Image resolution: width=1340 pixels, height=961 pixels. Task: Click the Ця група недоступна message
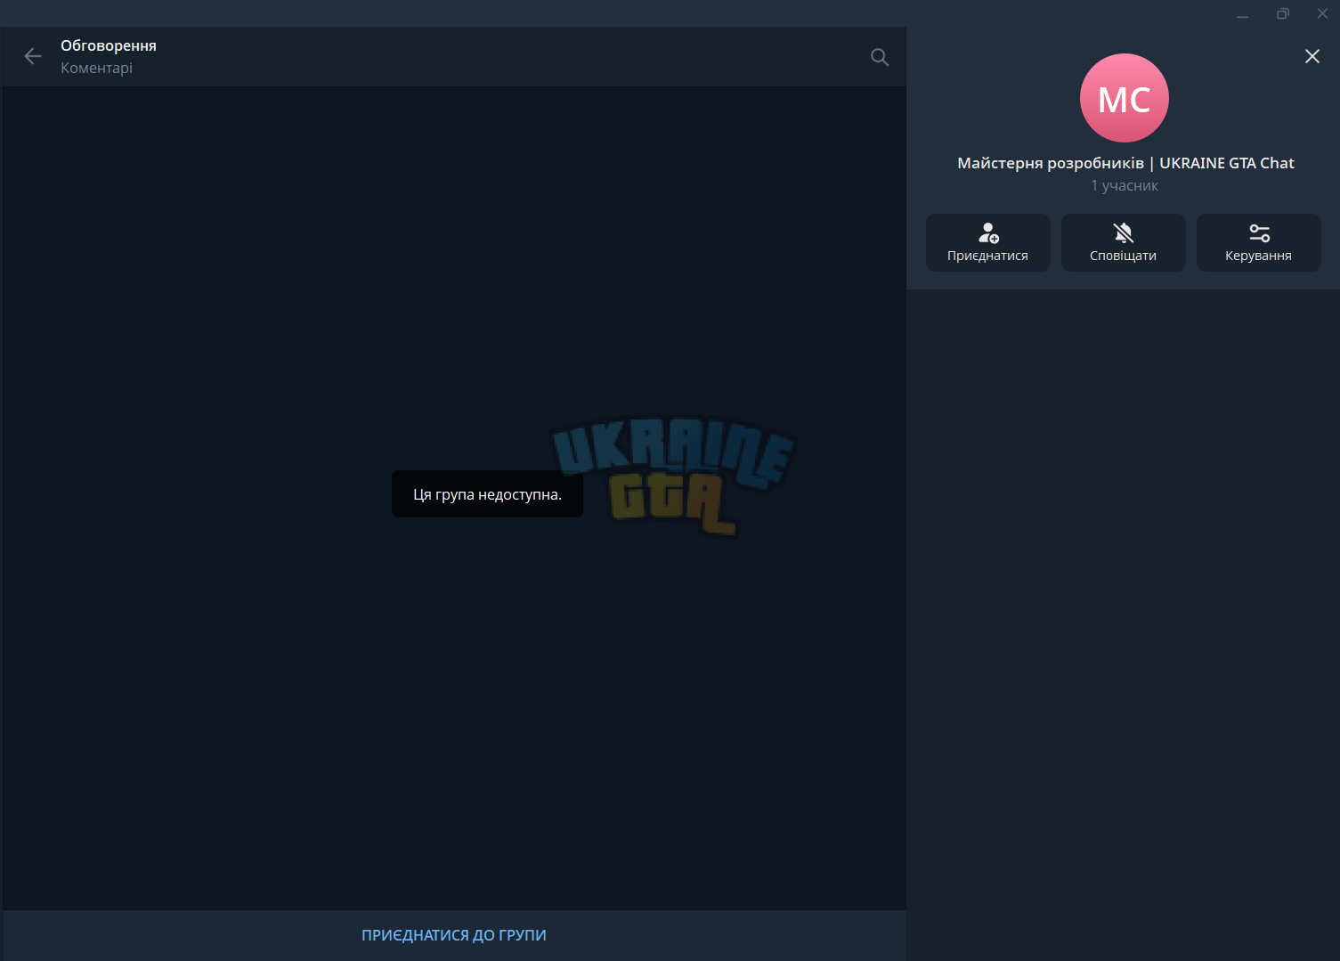487,494
